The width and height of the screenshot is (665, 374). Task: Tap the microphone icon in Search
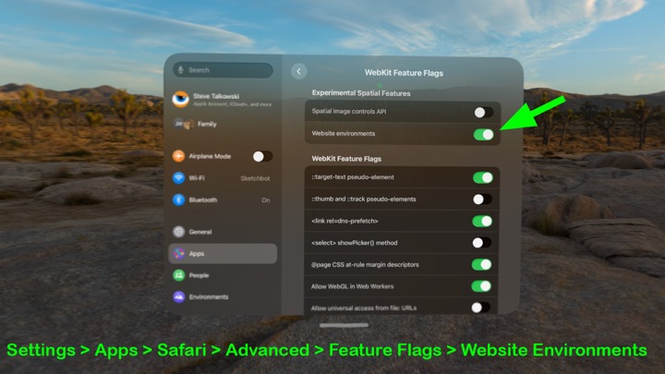point(181,70)
